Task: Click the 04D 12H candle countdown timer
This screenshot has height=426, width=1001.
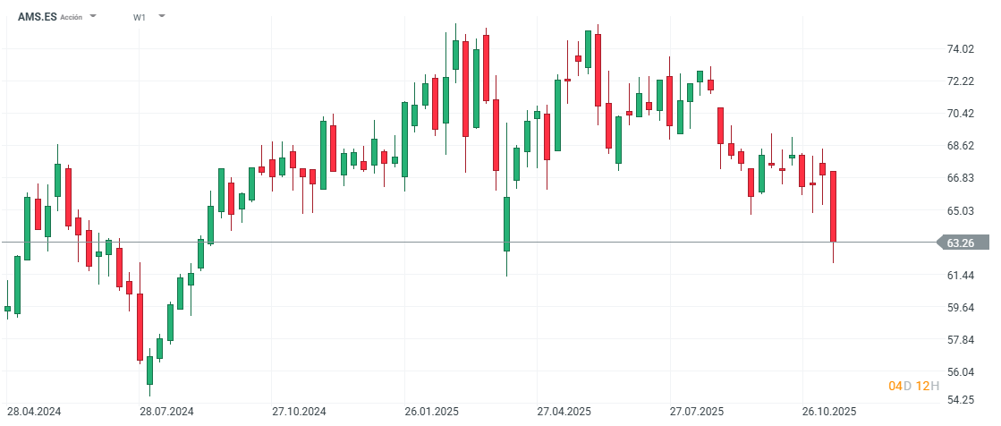Action: [913, 386]
